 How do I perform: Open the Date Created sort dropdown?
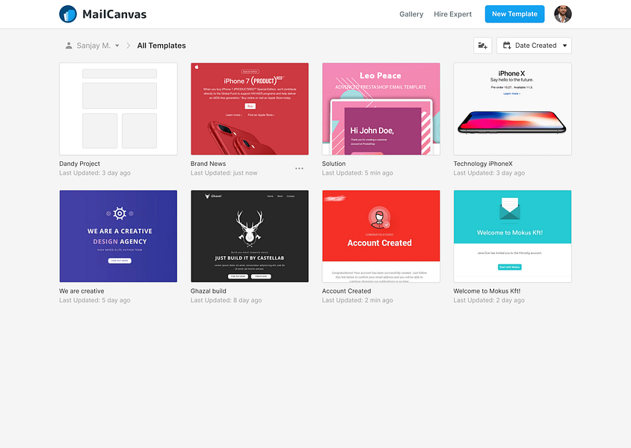[x=534, y=45]
